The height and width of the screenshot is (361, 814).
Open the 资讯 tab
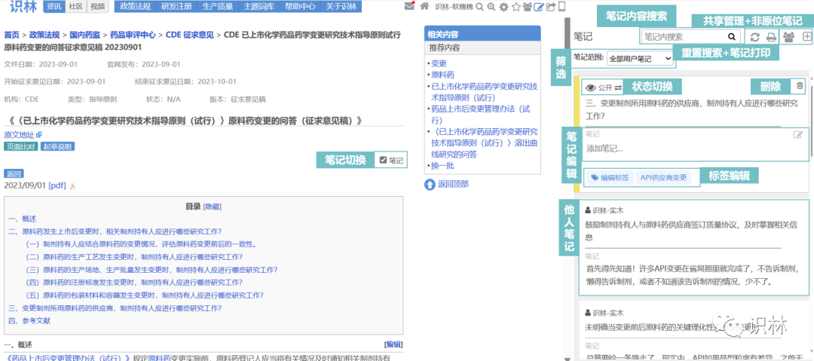[54, 7]
